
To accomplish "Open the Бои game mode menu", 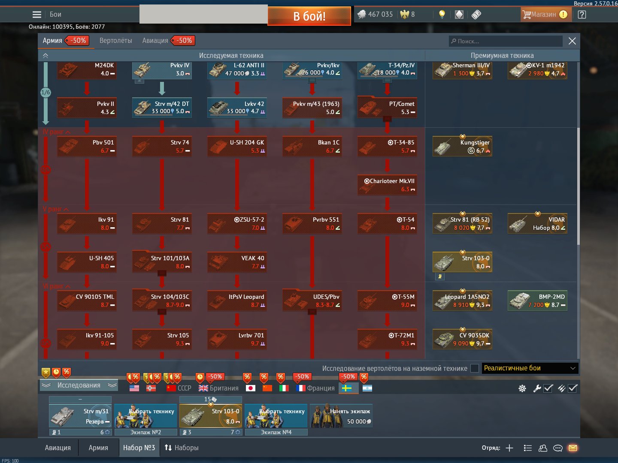I will click(x=55, y=15).
